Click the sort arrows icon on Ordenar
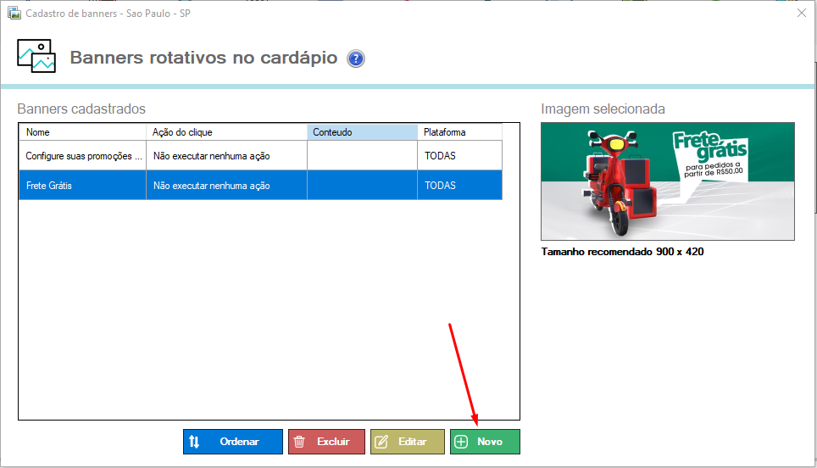817x468 pixels. coord(194,442)
